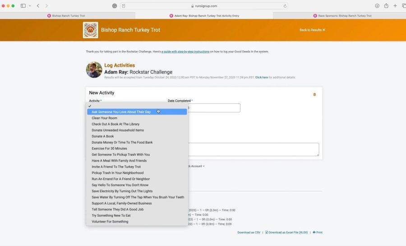Click the reload page icon in address bar

coord(285,6)
